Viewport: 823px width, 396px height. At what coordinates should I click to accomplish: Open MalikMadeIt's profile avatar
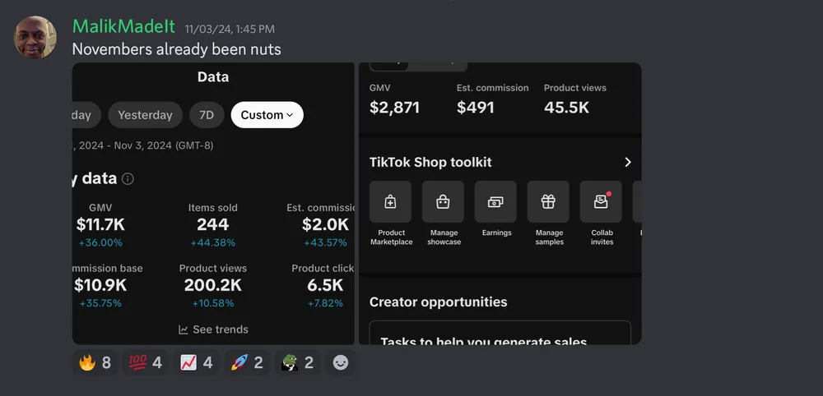[x=35, y=37]
